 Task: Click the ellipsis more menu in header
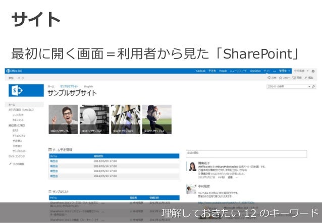[x=275, y=71]
